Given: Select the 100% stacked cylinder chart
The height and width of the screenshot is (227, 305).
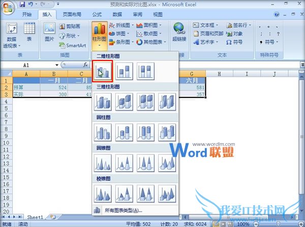Looking at the screenshot, I should [145, 133].
